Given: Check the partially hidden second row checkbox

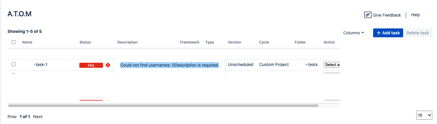Looking at the screenshot, I should pyautogui.click(x=13, y=74).
